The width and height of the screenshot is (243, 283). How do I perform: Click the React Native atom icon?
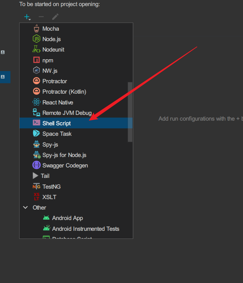click(x=36, y=102)
